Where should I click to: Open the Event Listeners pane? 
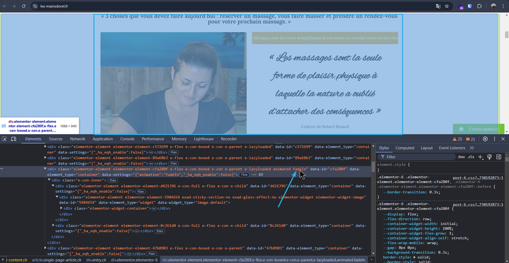452,148
